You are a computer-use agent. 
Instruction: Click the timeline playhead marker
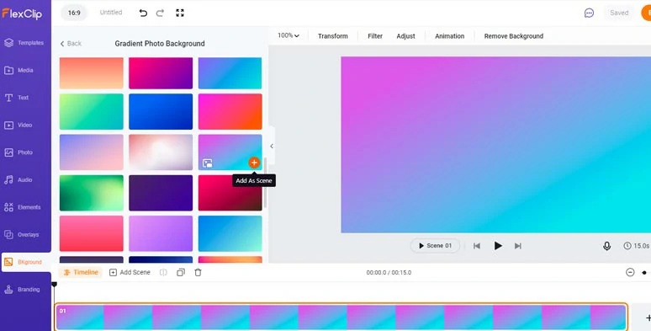(x=54, y=285)
